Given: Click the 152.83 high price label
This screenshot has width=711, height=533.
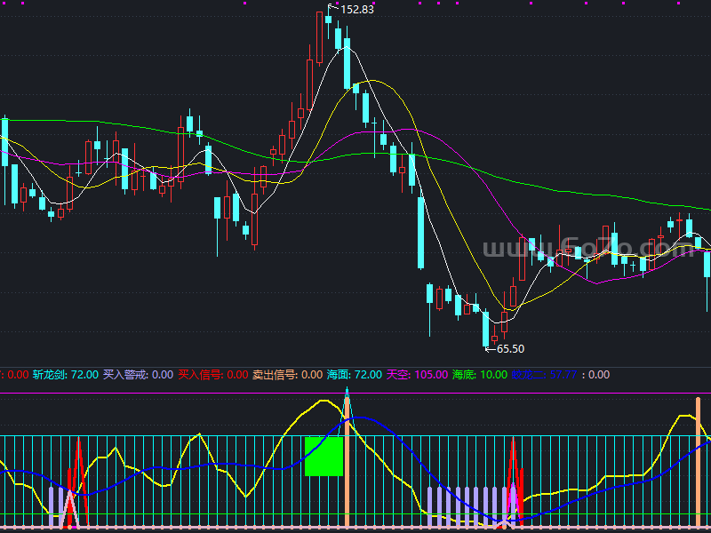Looking at the screenshot, I should (357, 10).
